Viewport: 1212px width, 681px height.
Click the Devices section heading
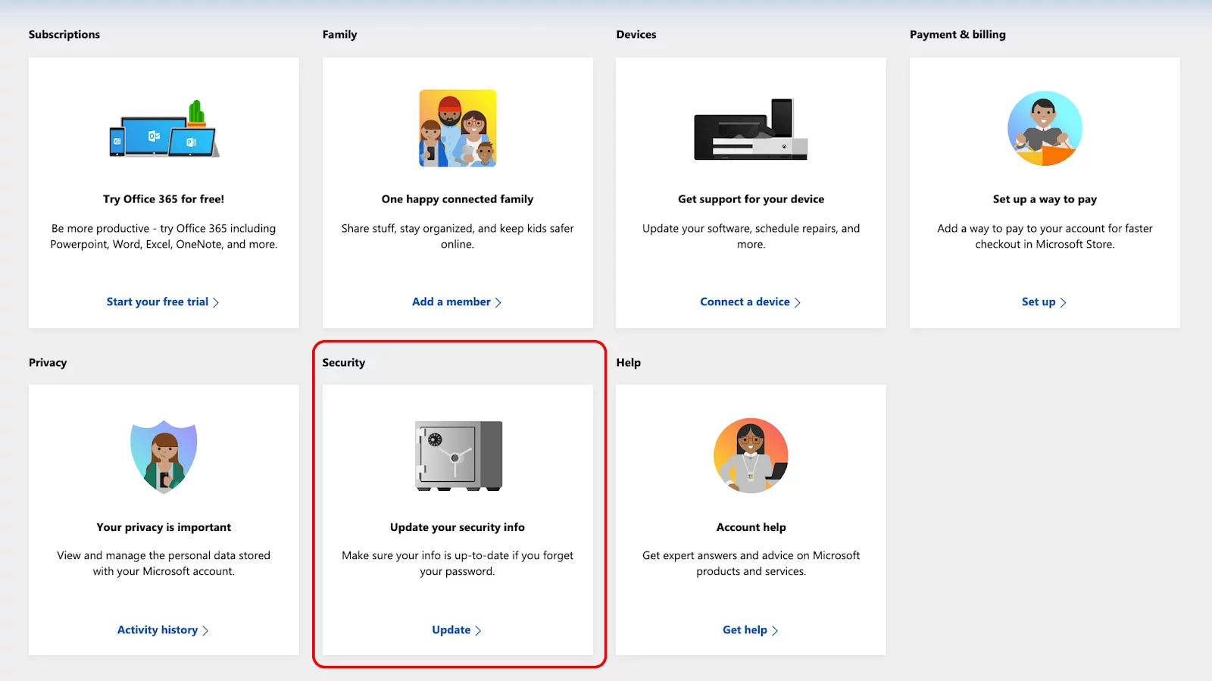(x=636, y=34)
